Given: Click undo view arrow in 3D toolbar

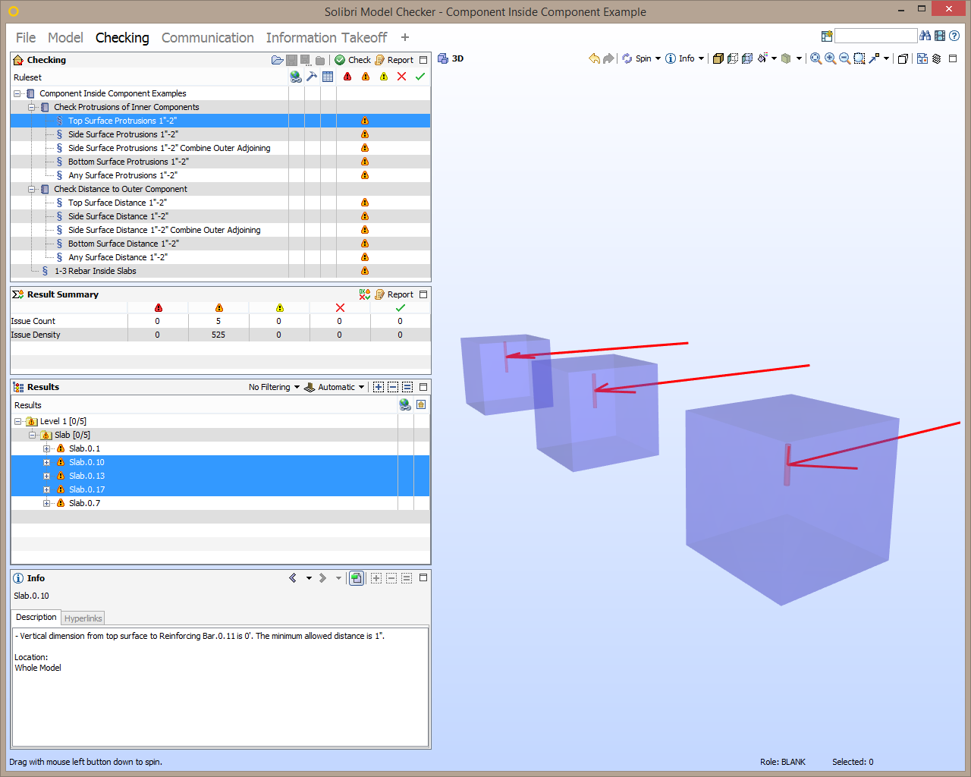Looking at the screenshot, I should click(594, 58).
